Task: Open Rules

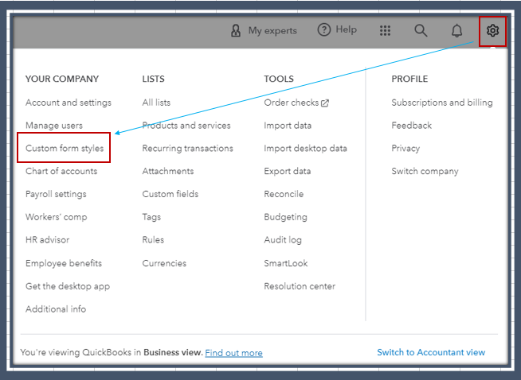Action: pyautogui.click(x=153, y=240)
